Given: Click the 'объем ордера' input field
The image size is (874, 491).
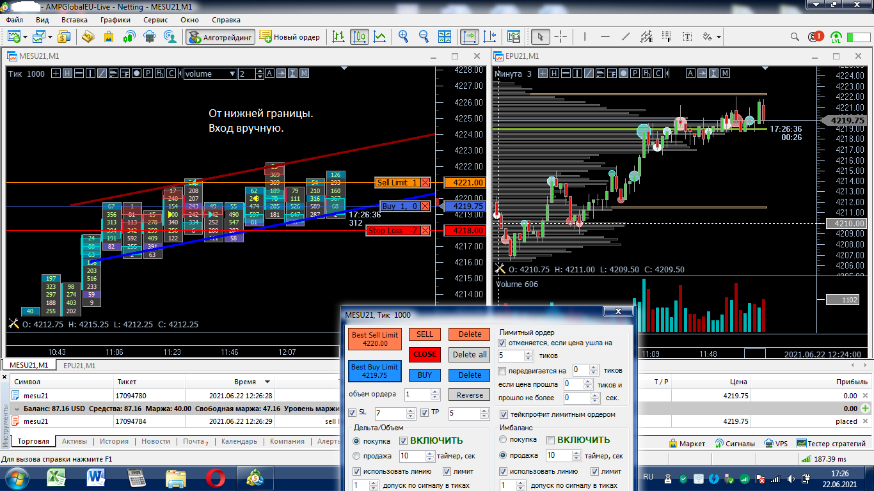Looking at the screenshot, I should coord(418,394).
